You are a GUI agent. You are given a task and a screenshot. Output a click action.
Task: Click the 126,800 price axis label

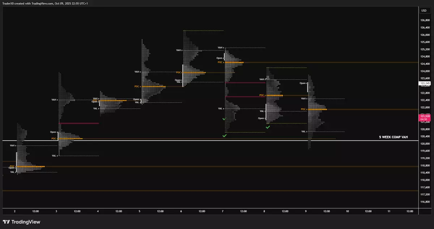pyautogui.click(x=425, y=20)
